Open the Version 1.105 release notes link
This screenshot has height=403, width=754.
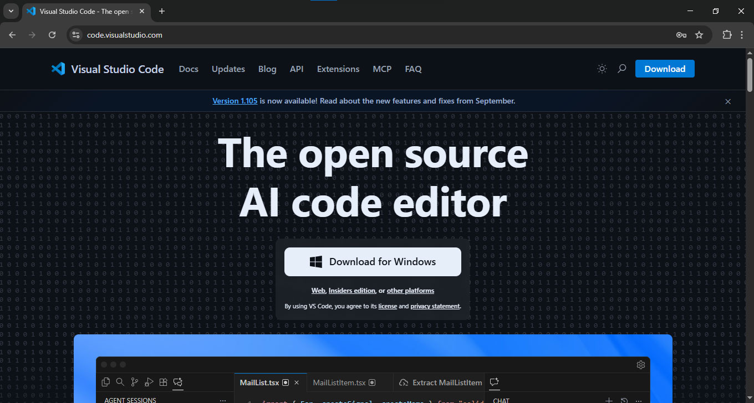(235, 100)
